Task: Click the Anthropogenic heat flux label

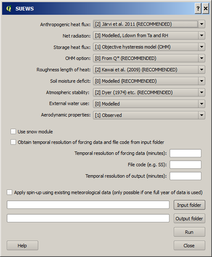Action: point(65,24)
